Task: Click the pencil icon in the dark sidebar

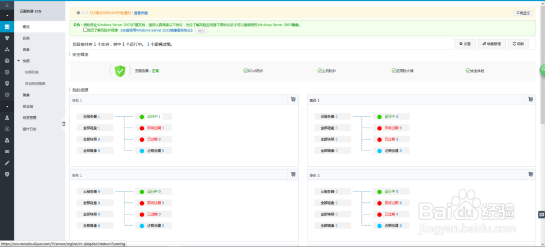Action: 7,163
